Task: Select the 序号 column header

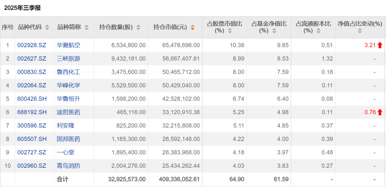Action: coord(8,27)
